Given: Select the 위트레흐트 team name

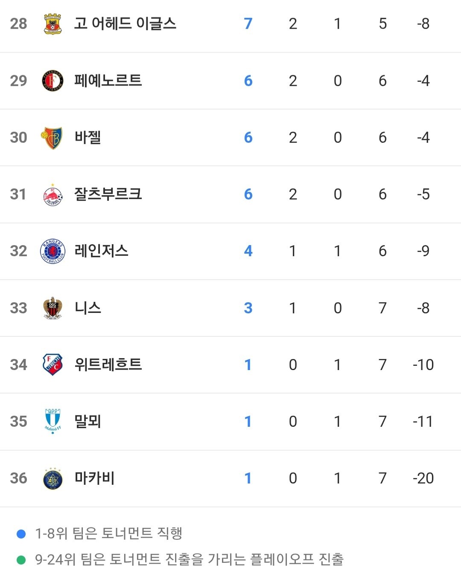Looking at the screenshot, I should [108, 365].
